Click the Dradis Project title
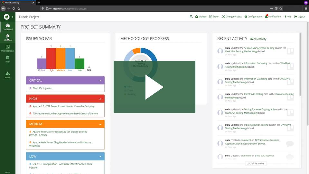The height and width of the screenshot is (174, 309). pyautogui.click(x=29, y=17)
